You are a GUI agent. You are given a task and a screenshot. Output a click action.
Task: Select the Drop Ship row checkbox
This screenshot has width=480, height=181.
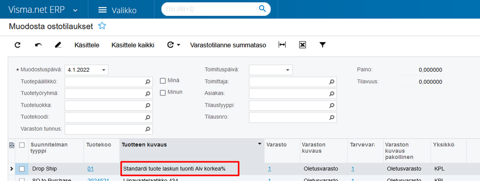(22, 169)
